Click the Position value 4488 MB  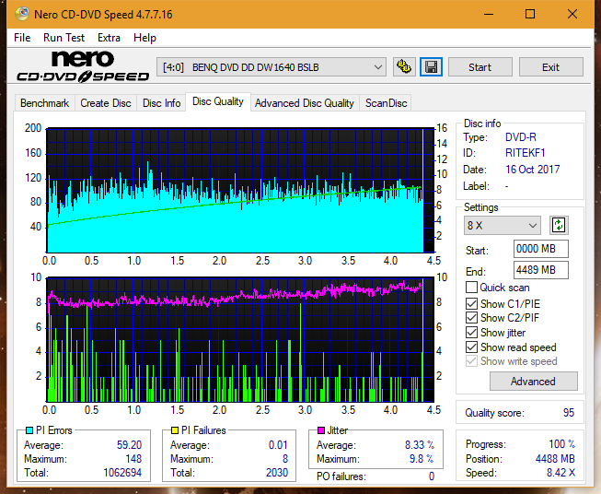555,459
